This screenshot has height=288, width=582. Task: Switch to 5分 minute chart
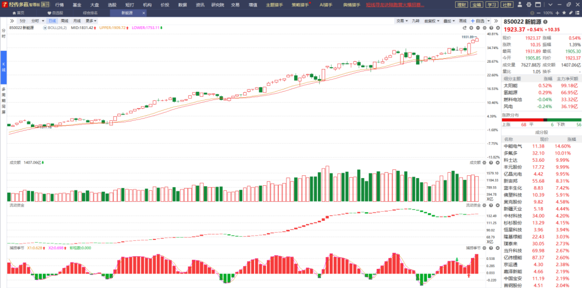[23, 21]
